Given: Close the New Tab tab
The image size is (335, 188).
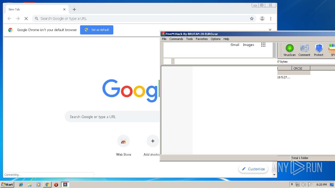Looking at the screenshot, I should coord(64,9).
